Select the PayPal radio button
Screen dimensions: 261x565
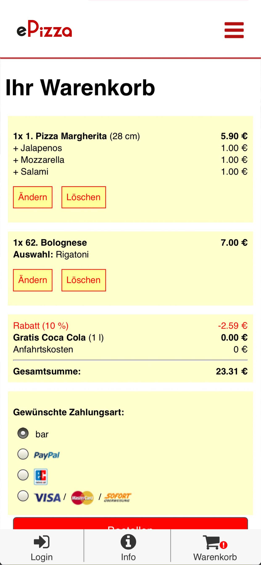(23, 454)
